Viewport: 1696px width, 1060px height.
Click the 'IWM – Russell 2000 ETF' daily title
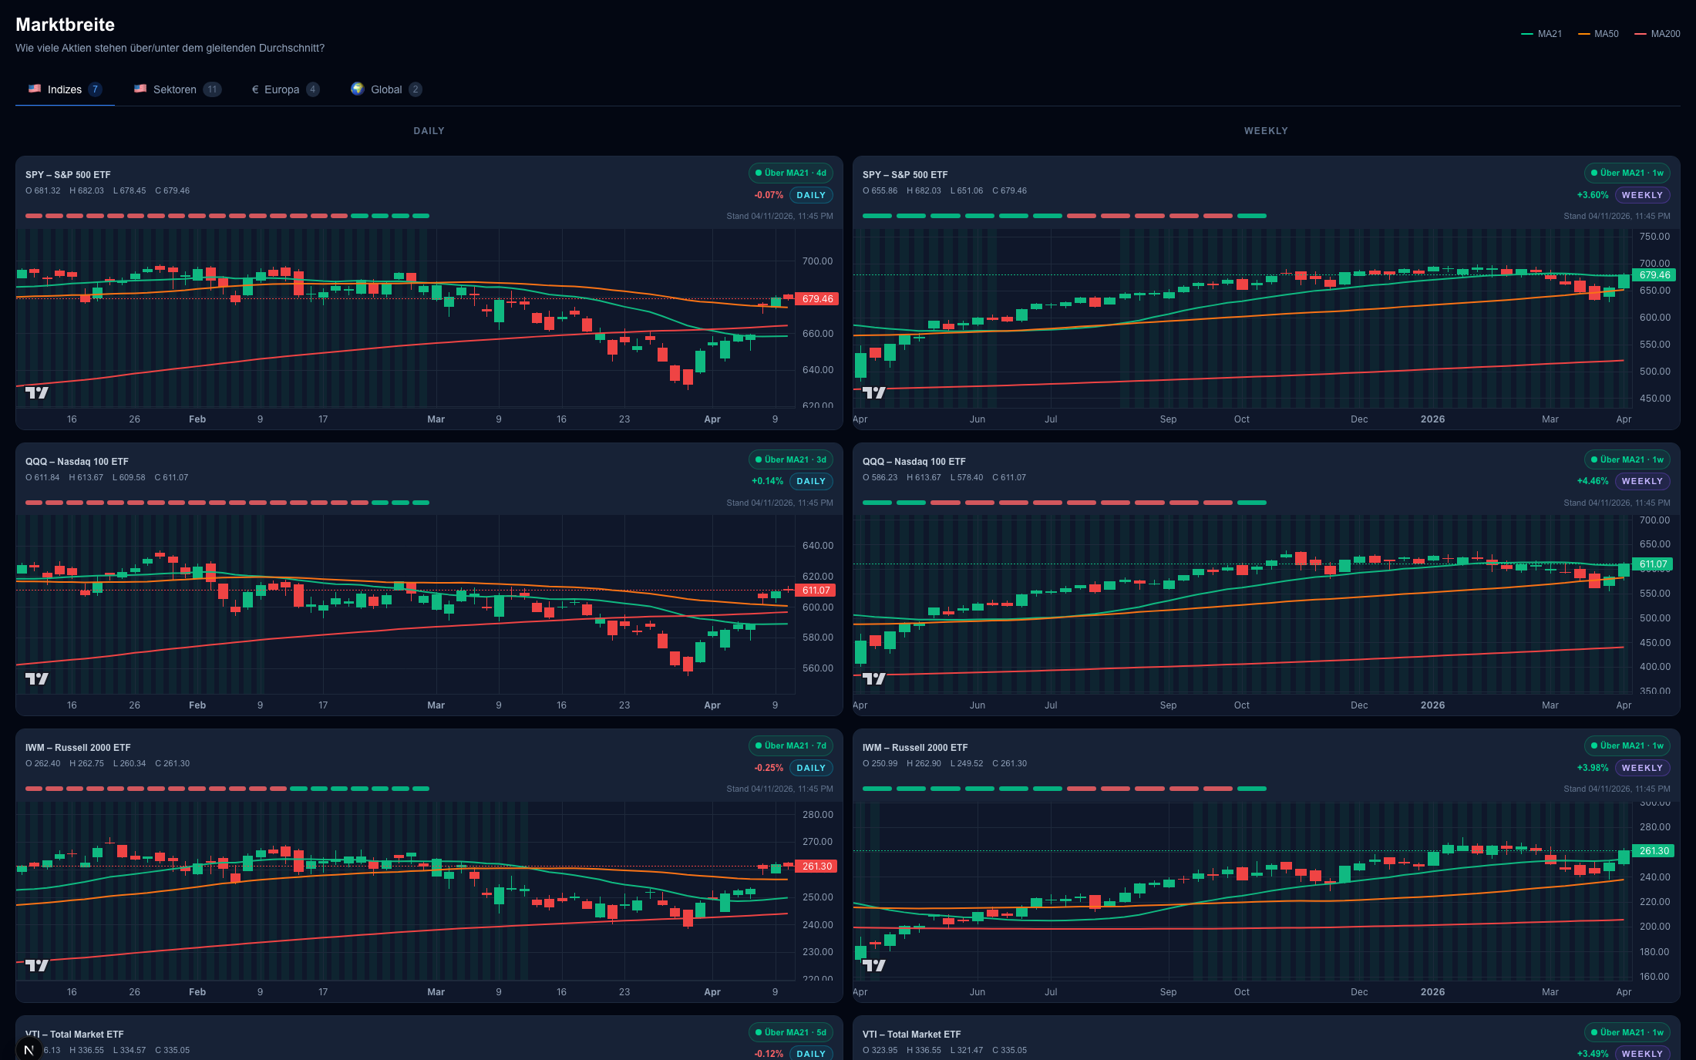(78, 748)
